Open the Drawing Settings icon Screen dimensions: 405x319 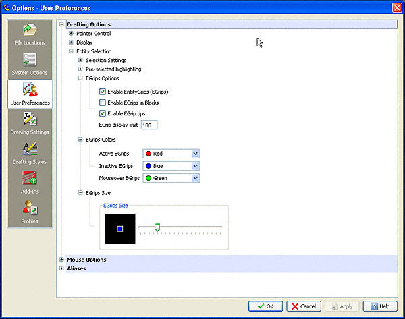(30, 119)
